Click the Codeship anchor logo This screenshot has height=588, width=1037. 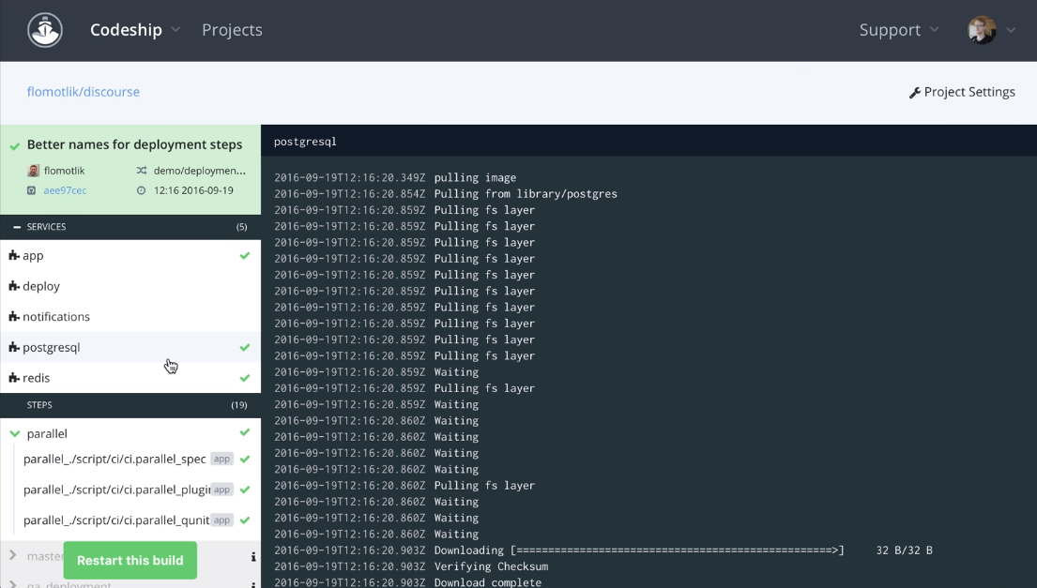44,29
